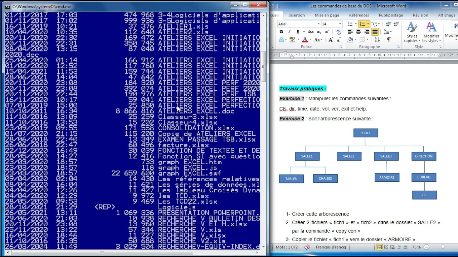The height and width of the screenshot is (257, 458).
Task: Expand the bullet list style arrow
Action: pos(355,24)
